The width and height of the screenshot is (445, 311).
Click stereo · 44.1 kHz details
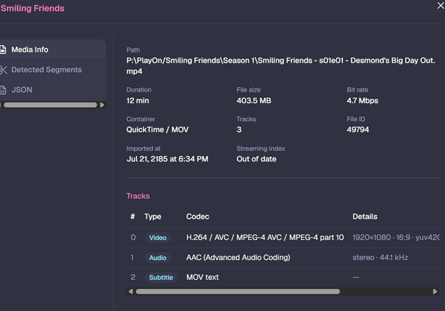[x=380, y=257]
